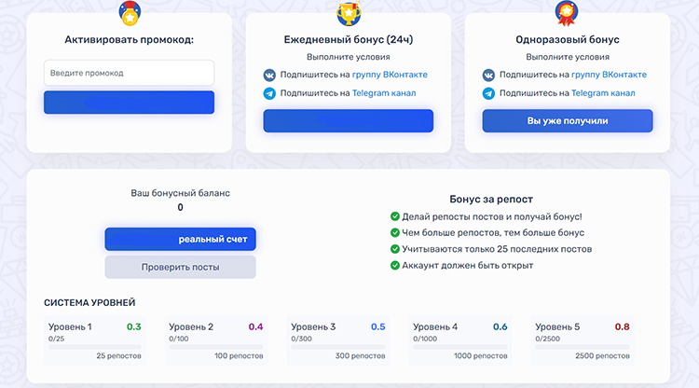Open 'группу ВКонтакте' link in daily bonus
Image resolution: width=699 pixels, height=388 pixels.
click(390, 75)
